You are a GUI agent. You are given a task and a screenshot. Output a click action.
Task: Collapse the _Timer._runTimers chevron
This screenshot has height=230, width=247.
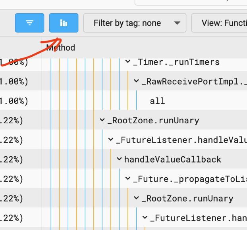128,62
